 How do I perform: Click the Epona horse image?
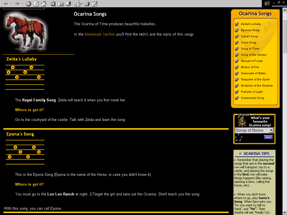point(25,30)
